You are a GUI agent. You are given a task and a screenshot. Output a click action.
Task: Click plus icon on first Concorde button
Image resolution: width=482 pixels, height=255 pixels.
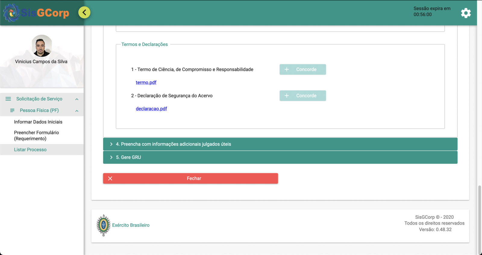pyautogui.click(x=287, y=69)
